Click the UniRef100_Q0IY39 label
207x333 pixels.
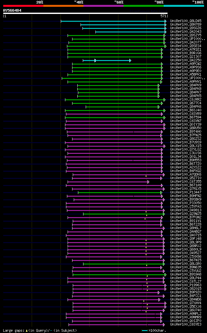click(x=186, y=124)
